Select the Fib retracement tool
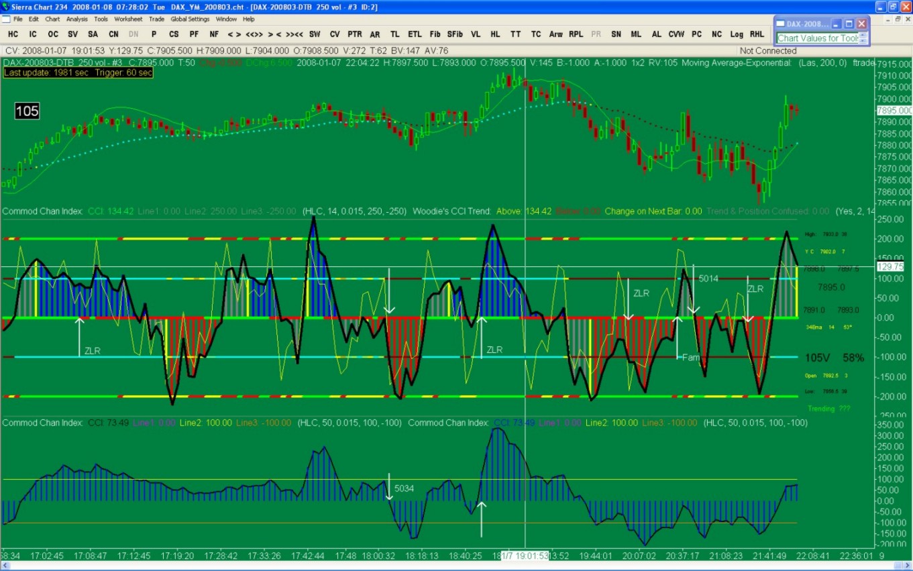913x571 pixels. (x=435, y=34)
